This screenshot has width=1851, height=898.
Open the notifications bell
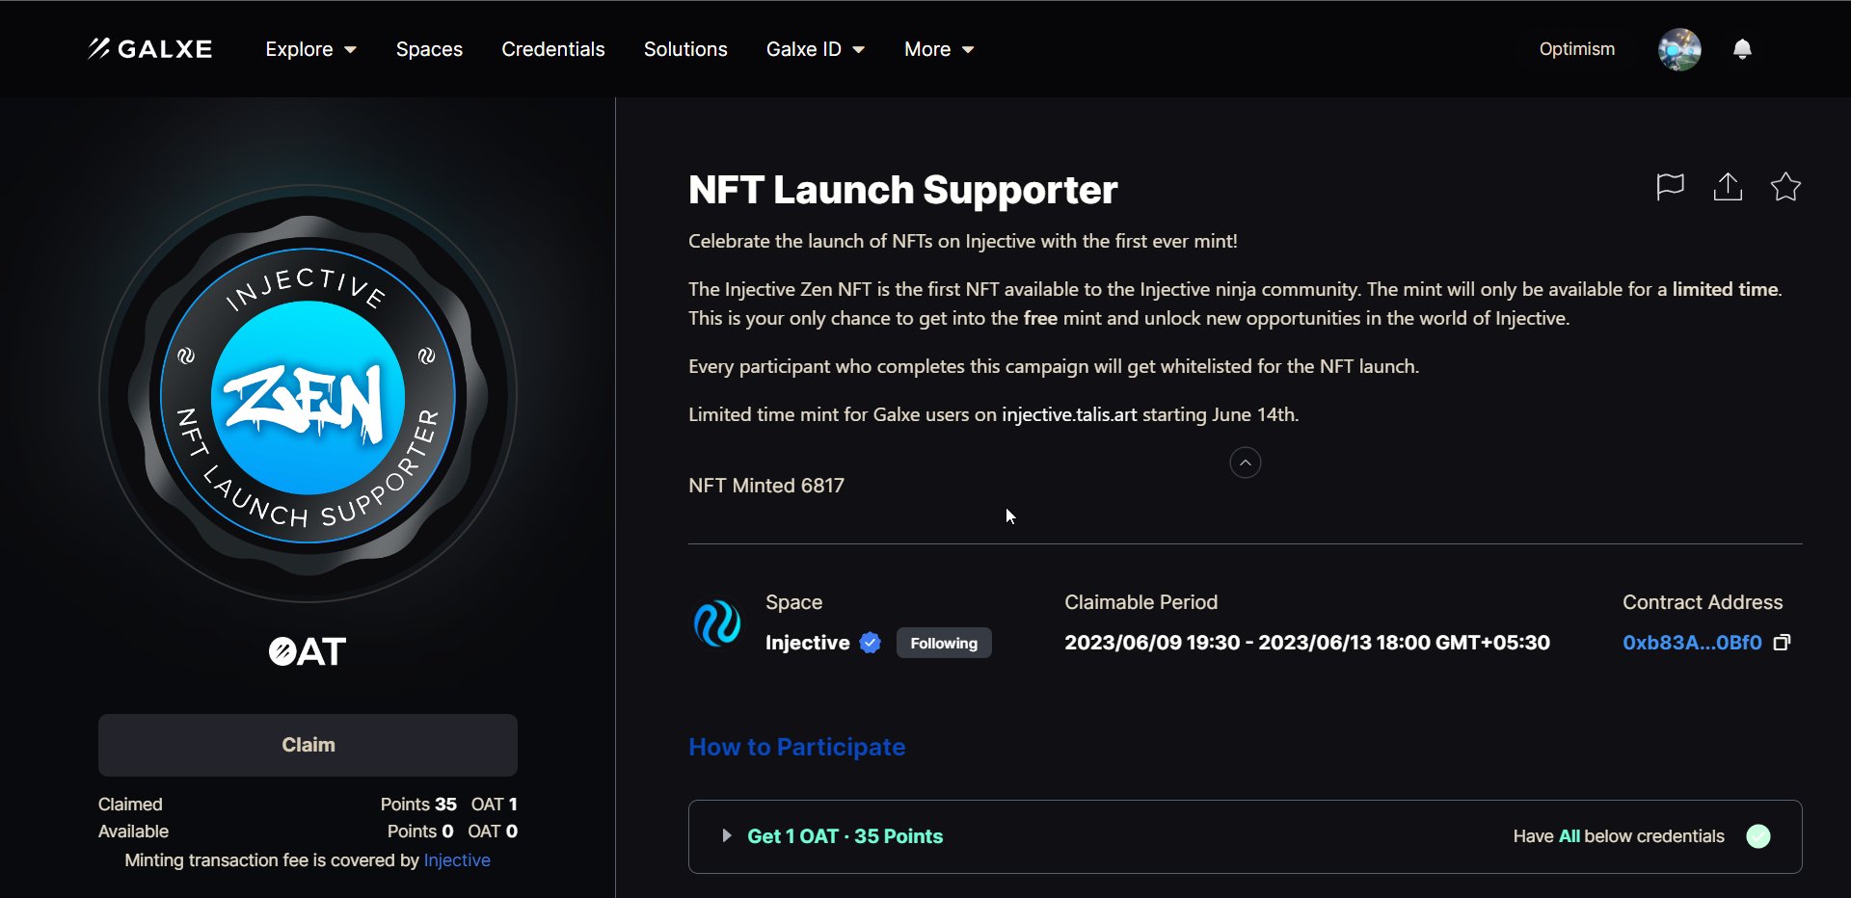coord(1742,49)
